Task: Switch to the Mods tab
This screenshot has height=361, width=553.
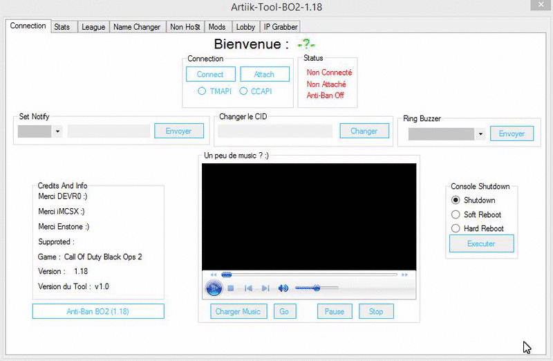Action: (217, 27)
